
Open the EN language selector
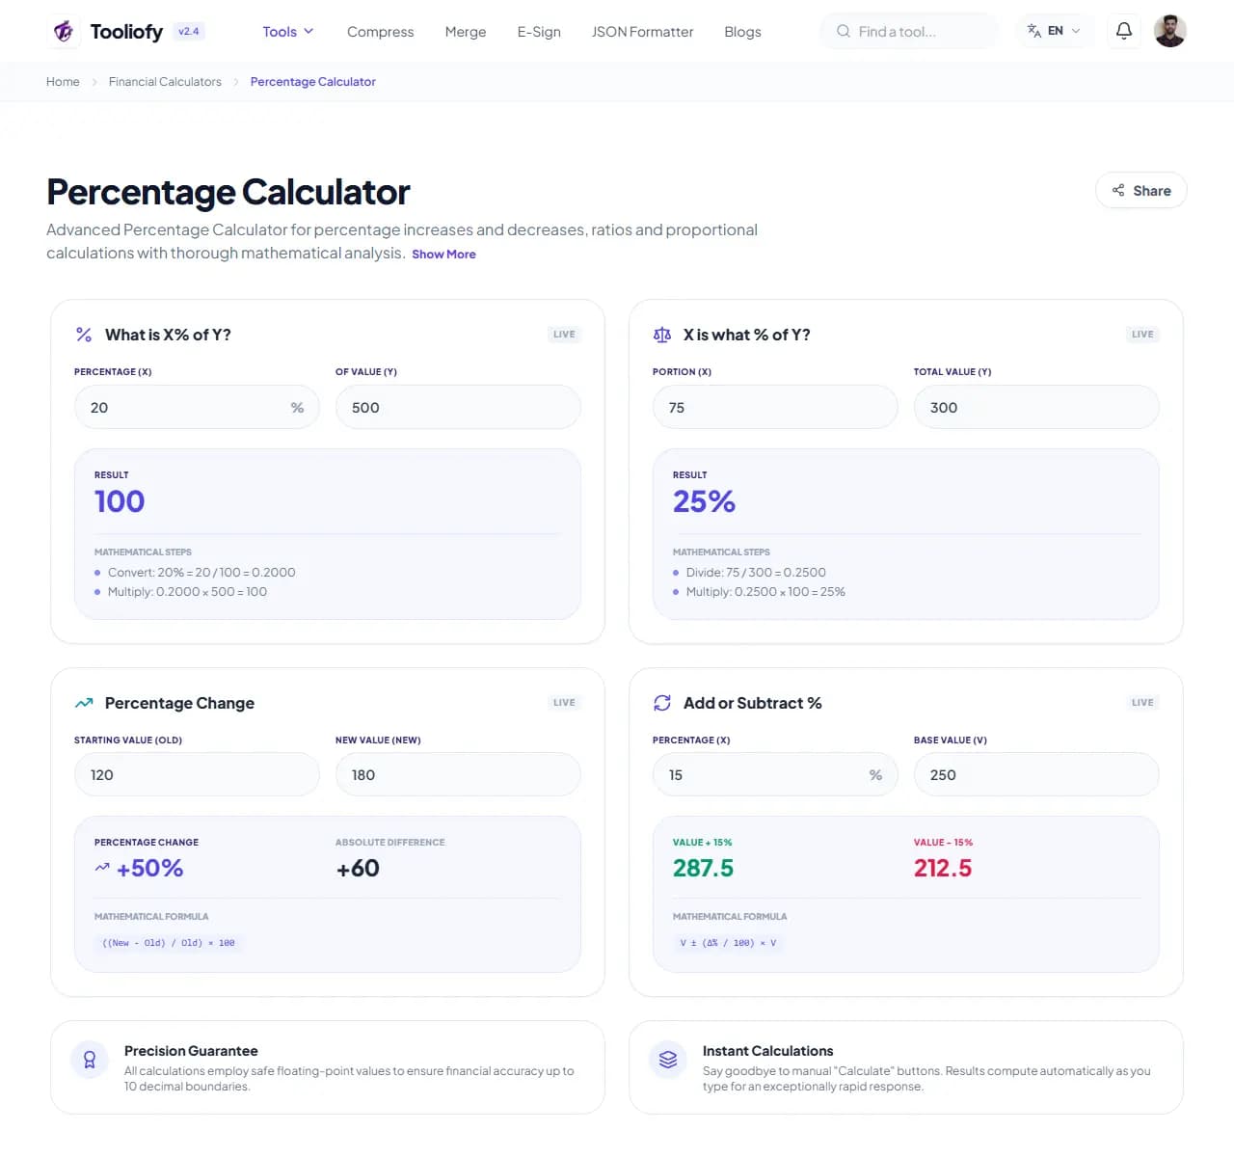[x=1055, y=31]
